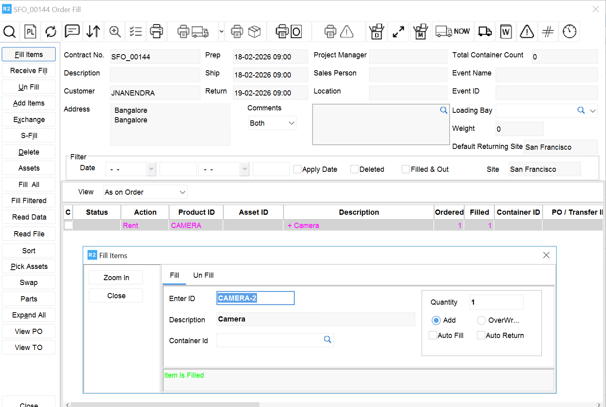Screen dimensions: 606x407
Task: Open the PL document toolbar icon
Action: (x=31, y=32)
